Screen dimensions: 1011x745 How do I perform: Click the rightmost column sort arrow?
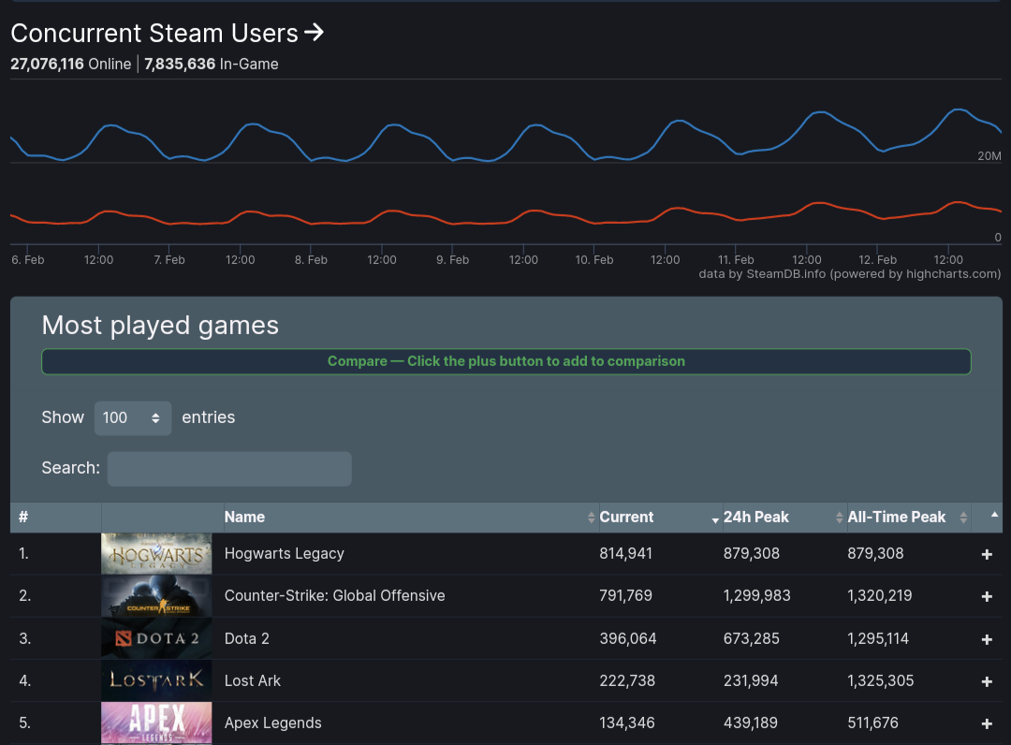(x=993, y=515)
